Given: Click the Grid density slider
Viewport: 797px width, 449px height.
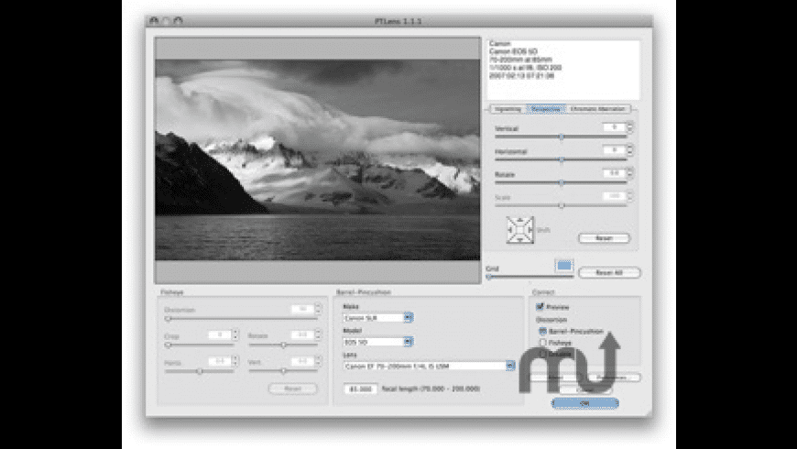Looking at the screenshot, I should pos(530,277).
